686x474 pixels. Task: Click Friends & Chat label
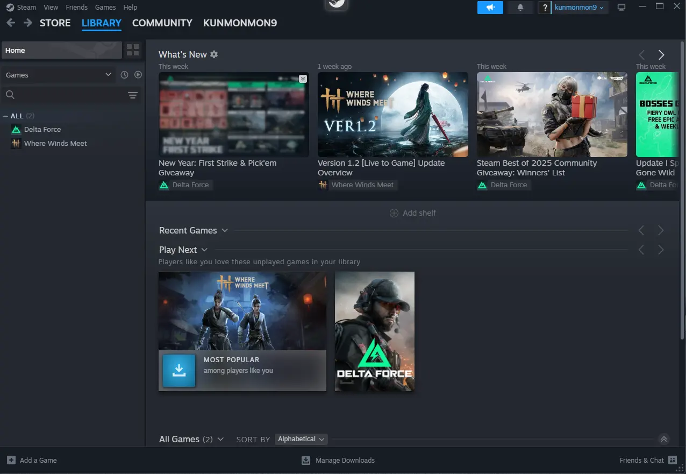pyautogui.click(x=642, y=460)
